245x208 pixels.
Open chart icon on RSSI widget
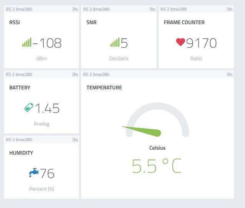(x=75, y=9)
